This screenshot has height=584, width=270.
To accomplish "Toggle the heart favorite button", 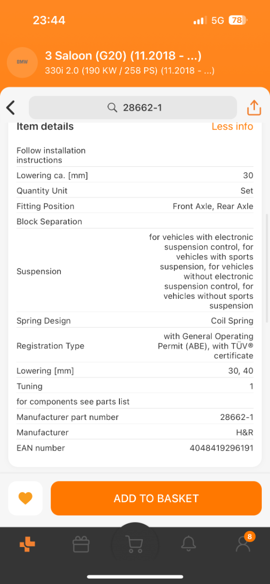I will coord(25,498).
